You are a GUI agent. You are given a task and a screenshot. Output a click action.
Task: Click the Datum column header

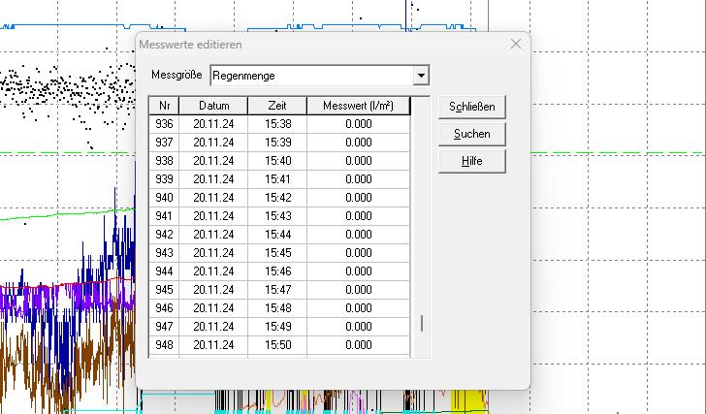(x=213, y=106)
